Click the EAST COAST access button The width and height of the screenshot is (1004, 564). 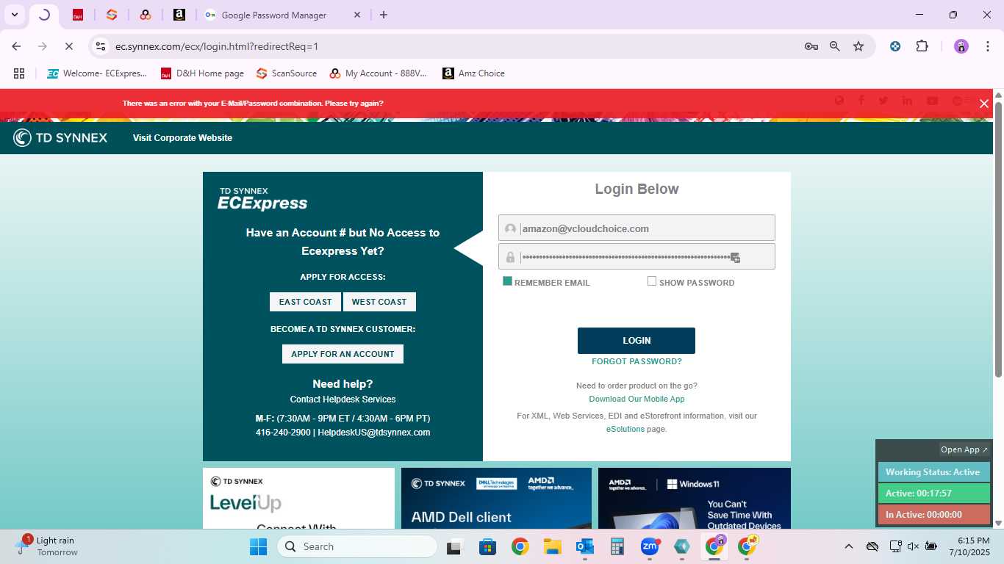click(305, 302)
